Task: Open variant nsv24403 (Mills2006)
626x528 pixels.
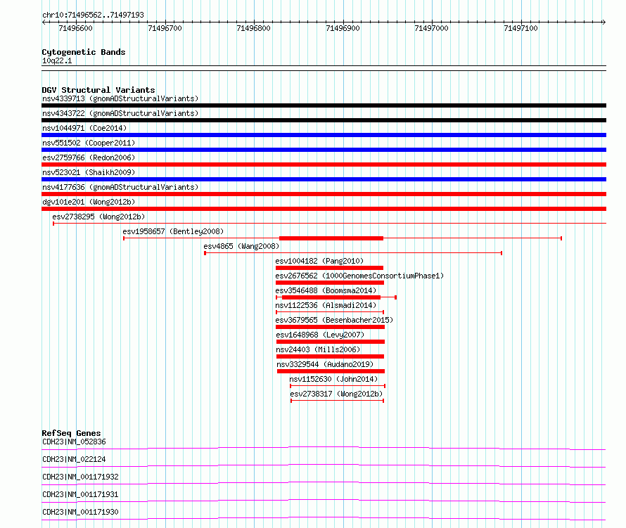Action: [318, 349]
